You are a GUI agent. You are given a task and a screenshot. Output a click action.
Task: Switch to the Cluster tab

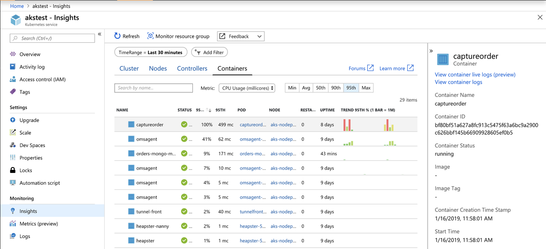[129, 68]
